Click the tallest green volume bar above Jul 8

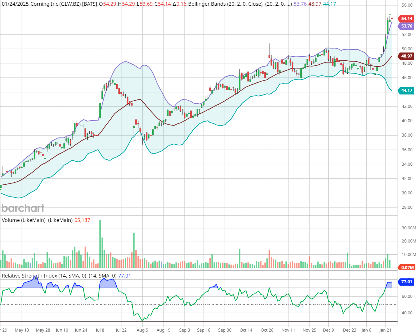tap(100, 244)
